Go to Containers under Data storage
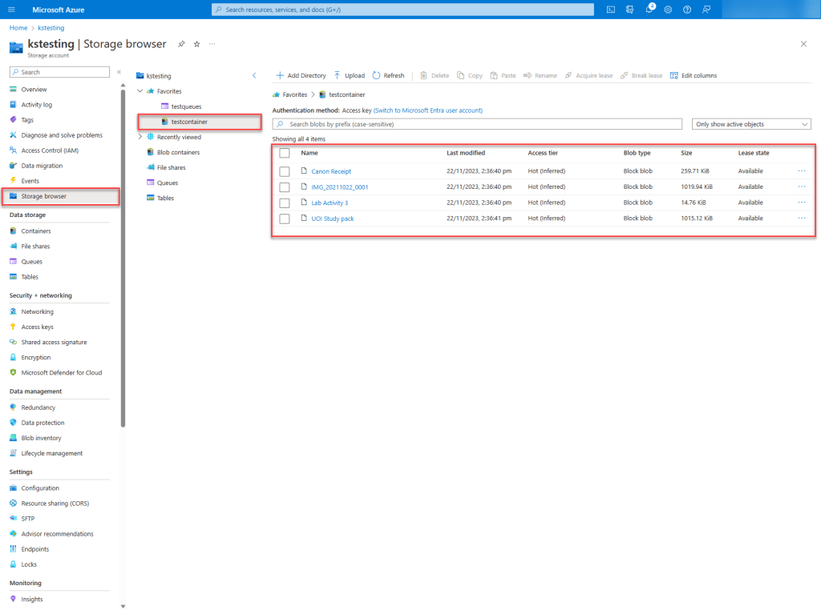The width and height of the screenshot is (821, 610). pyautogui.click(x=36, y=231)
